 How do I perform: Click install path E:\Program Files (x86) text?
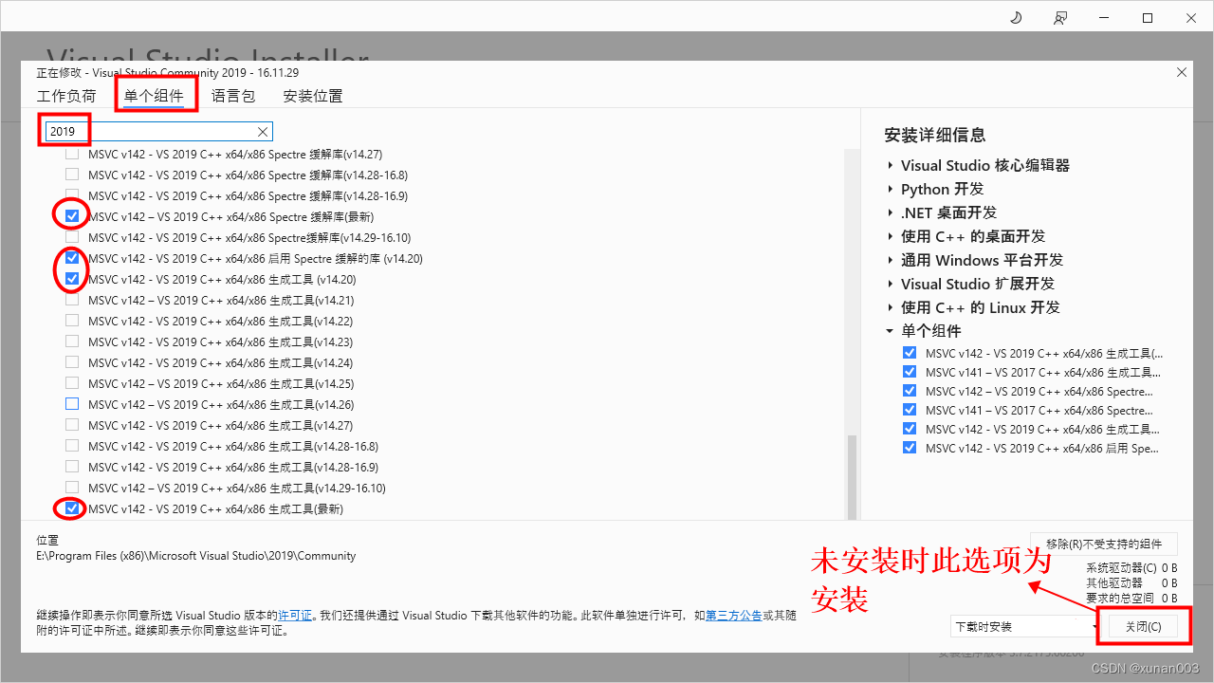tap(196, 556)
